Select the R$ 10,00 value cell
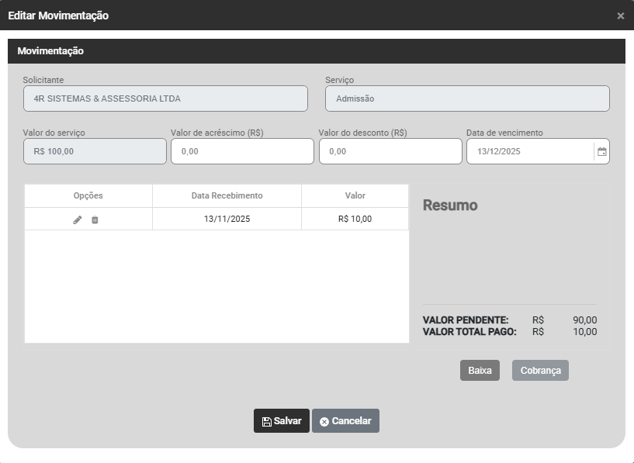The width and height of the screenshot is (634, 463). pos(355,219)
